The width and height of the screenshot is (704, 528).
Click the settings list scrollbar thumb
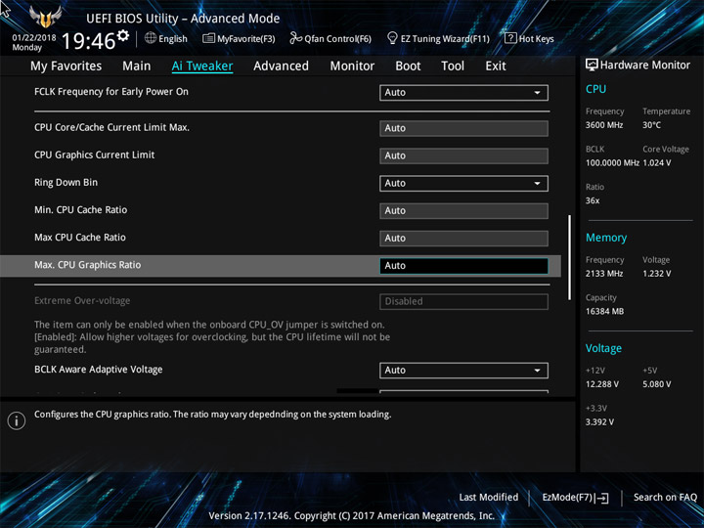point(570,257)
